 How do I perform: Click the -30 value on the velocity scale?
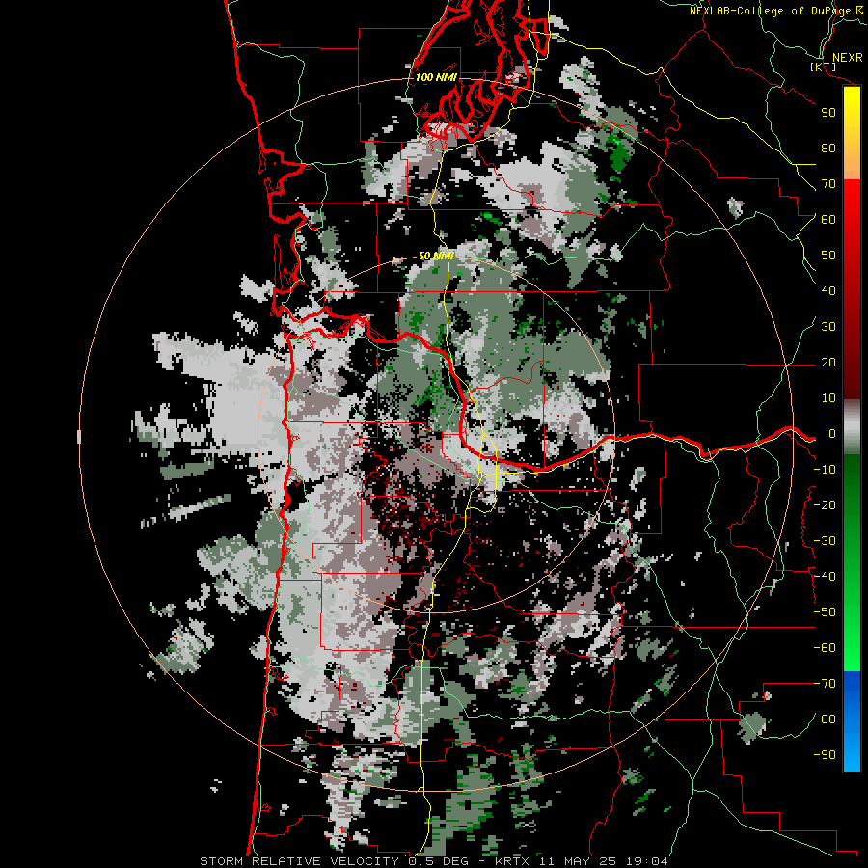tap(825, 541)
